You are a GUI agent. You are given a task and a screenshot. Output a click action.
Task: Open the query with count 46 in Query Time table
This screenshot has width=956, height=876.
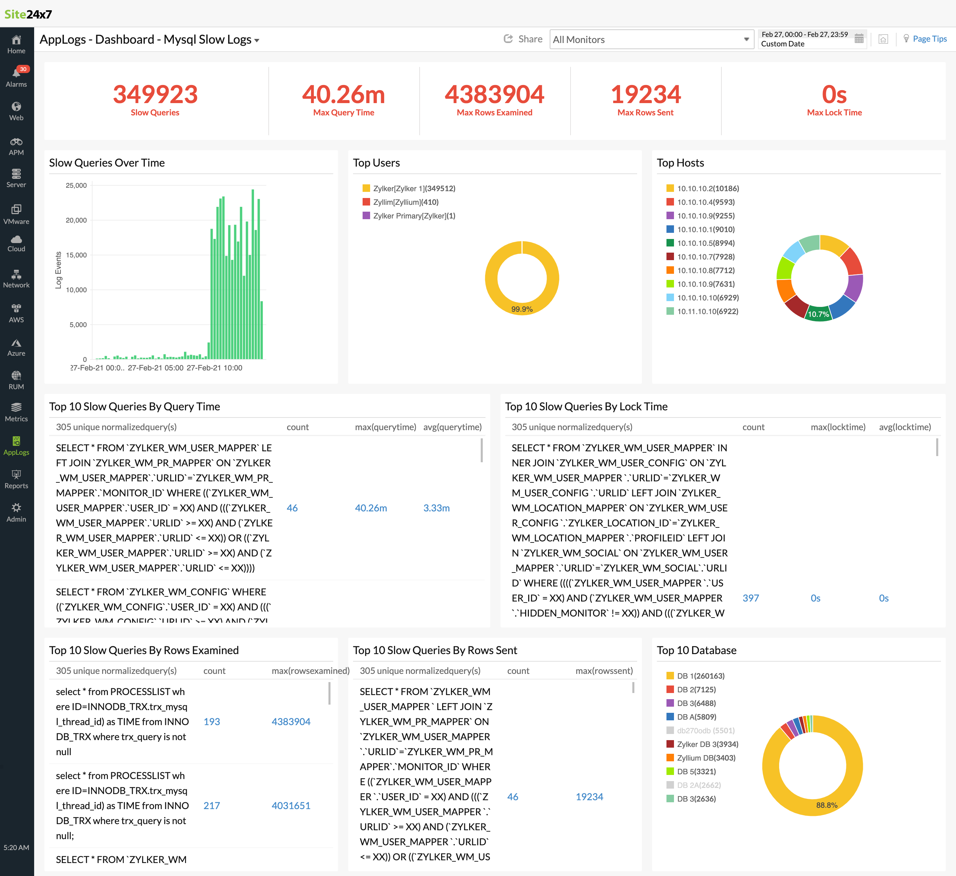click(x=292, y=508)
